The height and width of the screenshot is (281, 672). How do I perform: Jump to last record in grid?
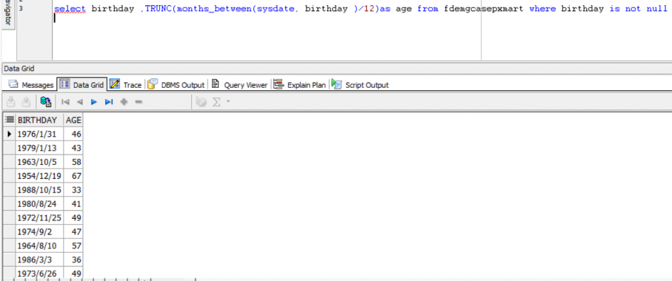109,102
